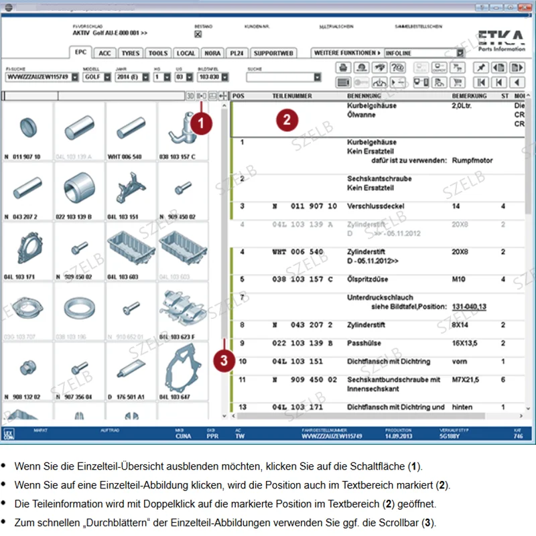The image size is (536, 536).
Task: Click the BENENNUNG column header
Action: pos(364,96)
